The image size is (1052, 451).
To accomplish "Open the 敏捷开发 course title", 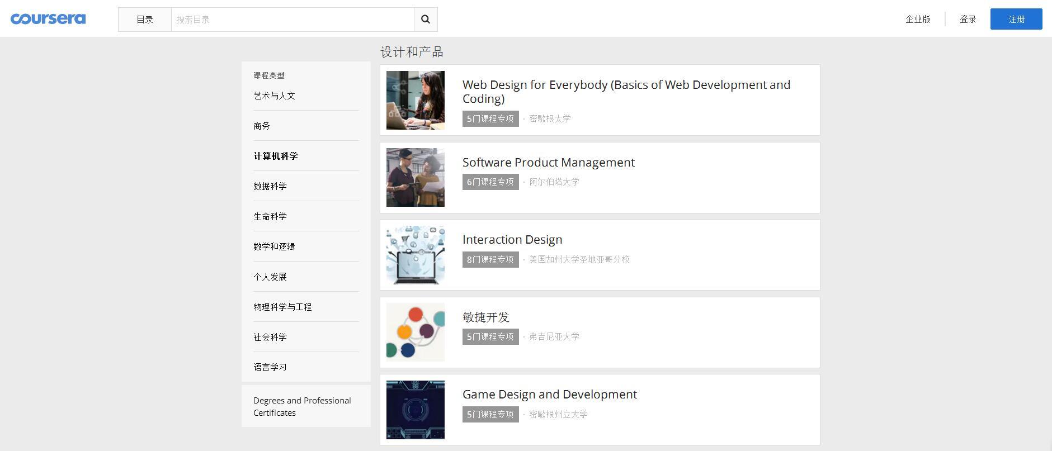I will 486,317.
